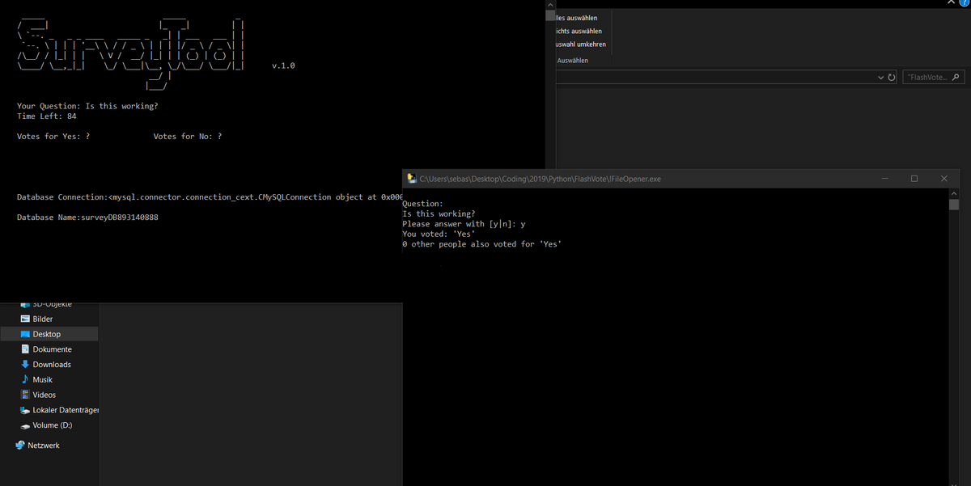Click Explorer blue help question mark icon
Viewport: 971px width, 486px height.
pos(964,4)
